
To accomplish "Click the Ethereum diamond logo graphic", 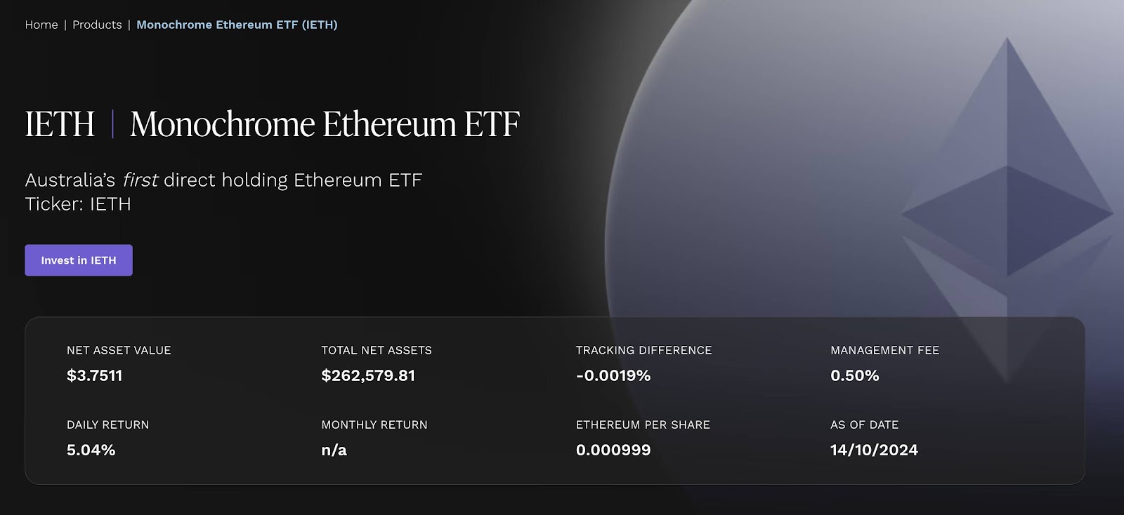I will point(1007,210).
